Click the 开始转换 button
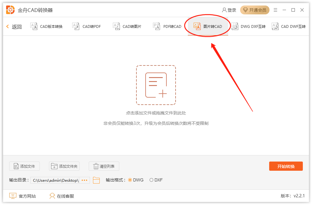Image resolution: width=312 pixels, height=205 pixels. point(286,166)
